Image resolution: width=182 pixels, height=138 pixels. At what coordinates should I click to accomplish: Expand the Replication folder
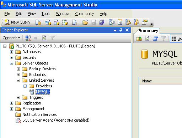pos(11,103)
